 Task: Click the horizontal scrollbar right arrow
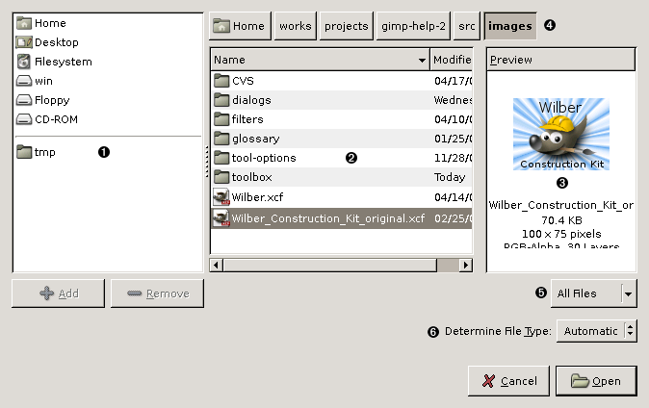click(466, 264)
